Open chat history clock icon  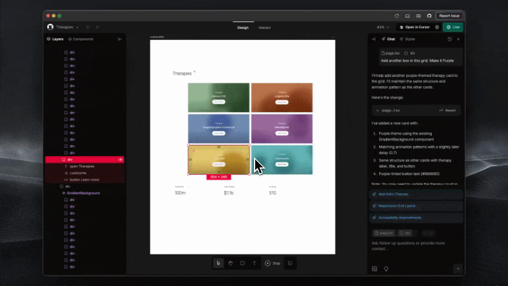coord(450,39)
